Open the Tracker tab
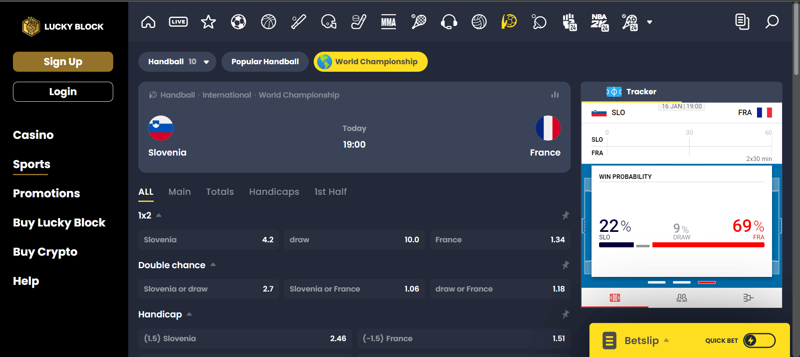800x357 pixels. pos(631,92)
